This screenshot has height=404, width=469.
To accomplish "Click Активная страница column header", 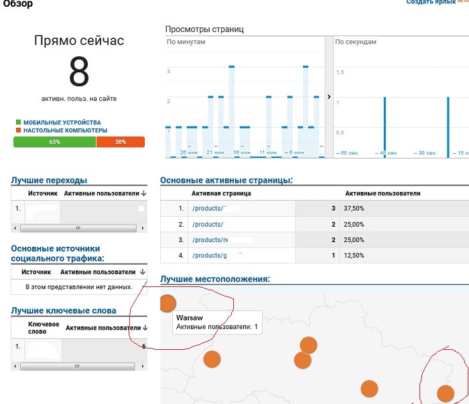I will pyautogui.click(x=221, y=193).
